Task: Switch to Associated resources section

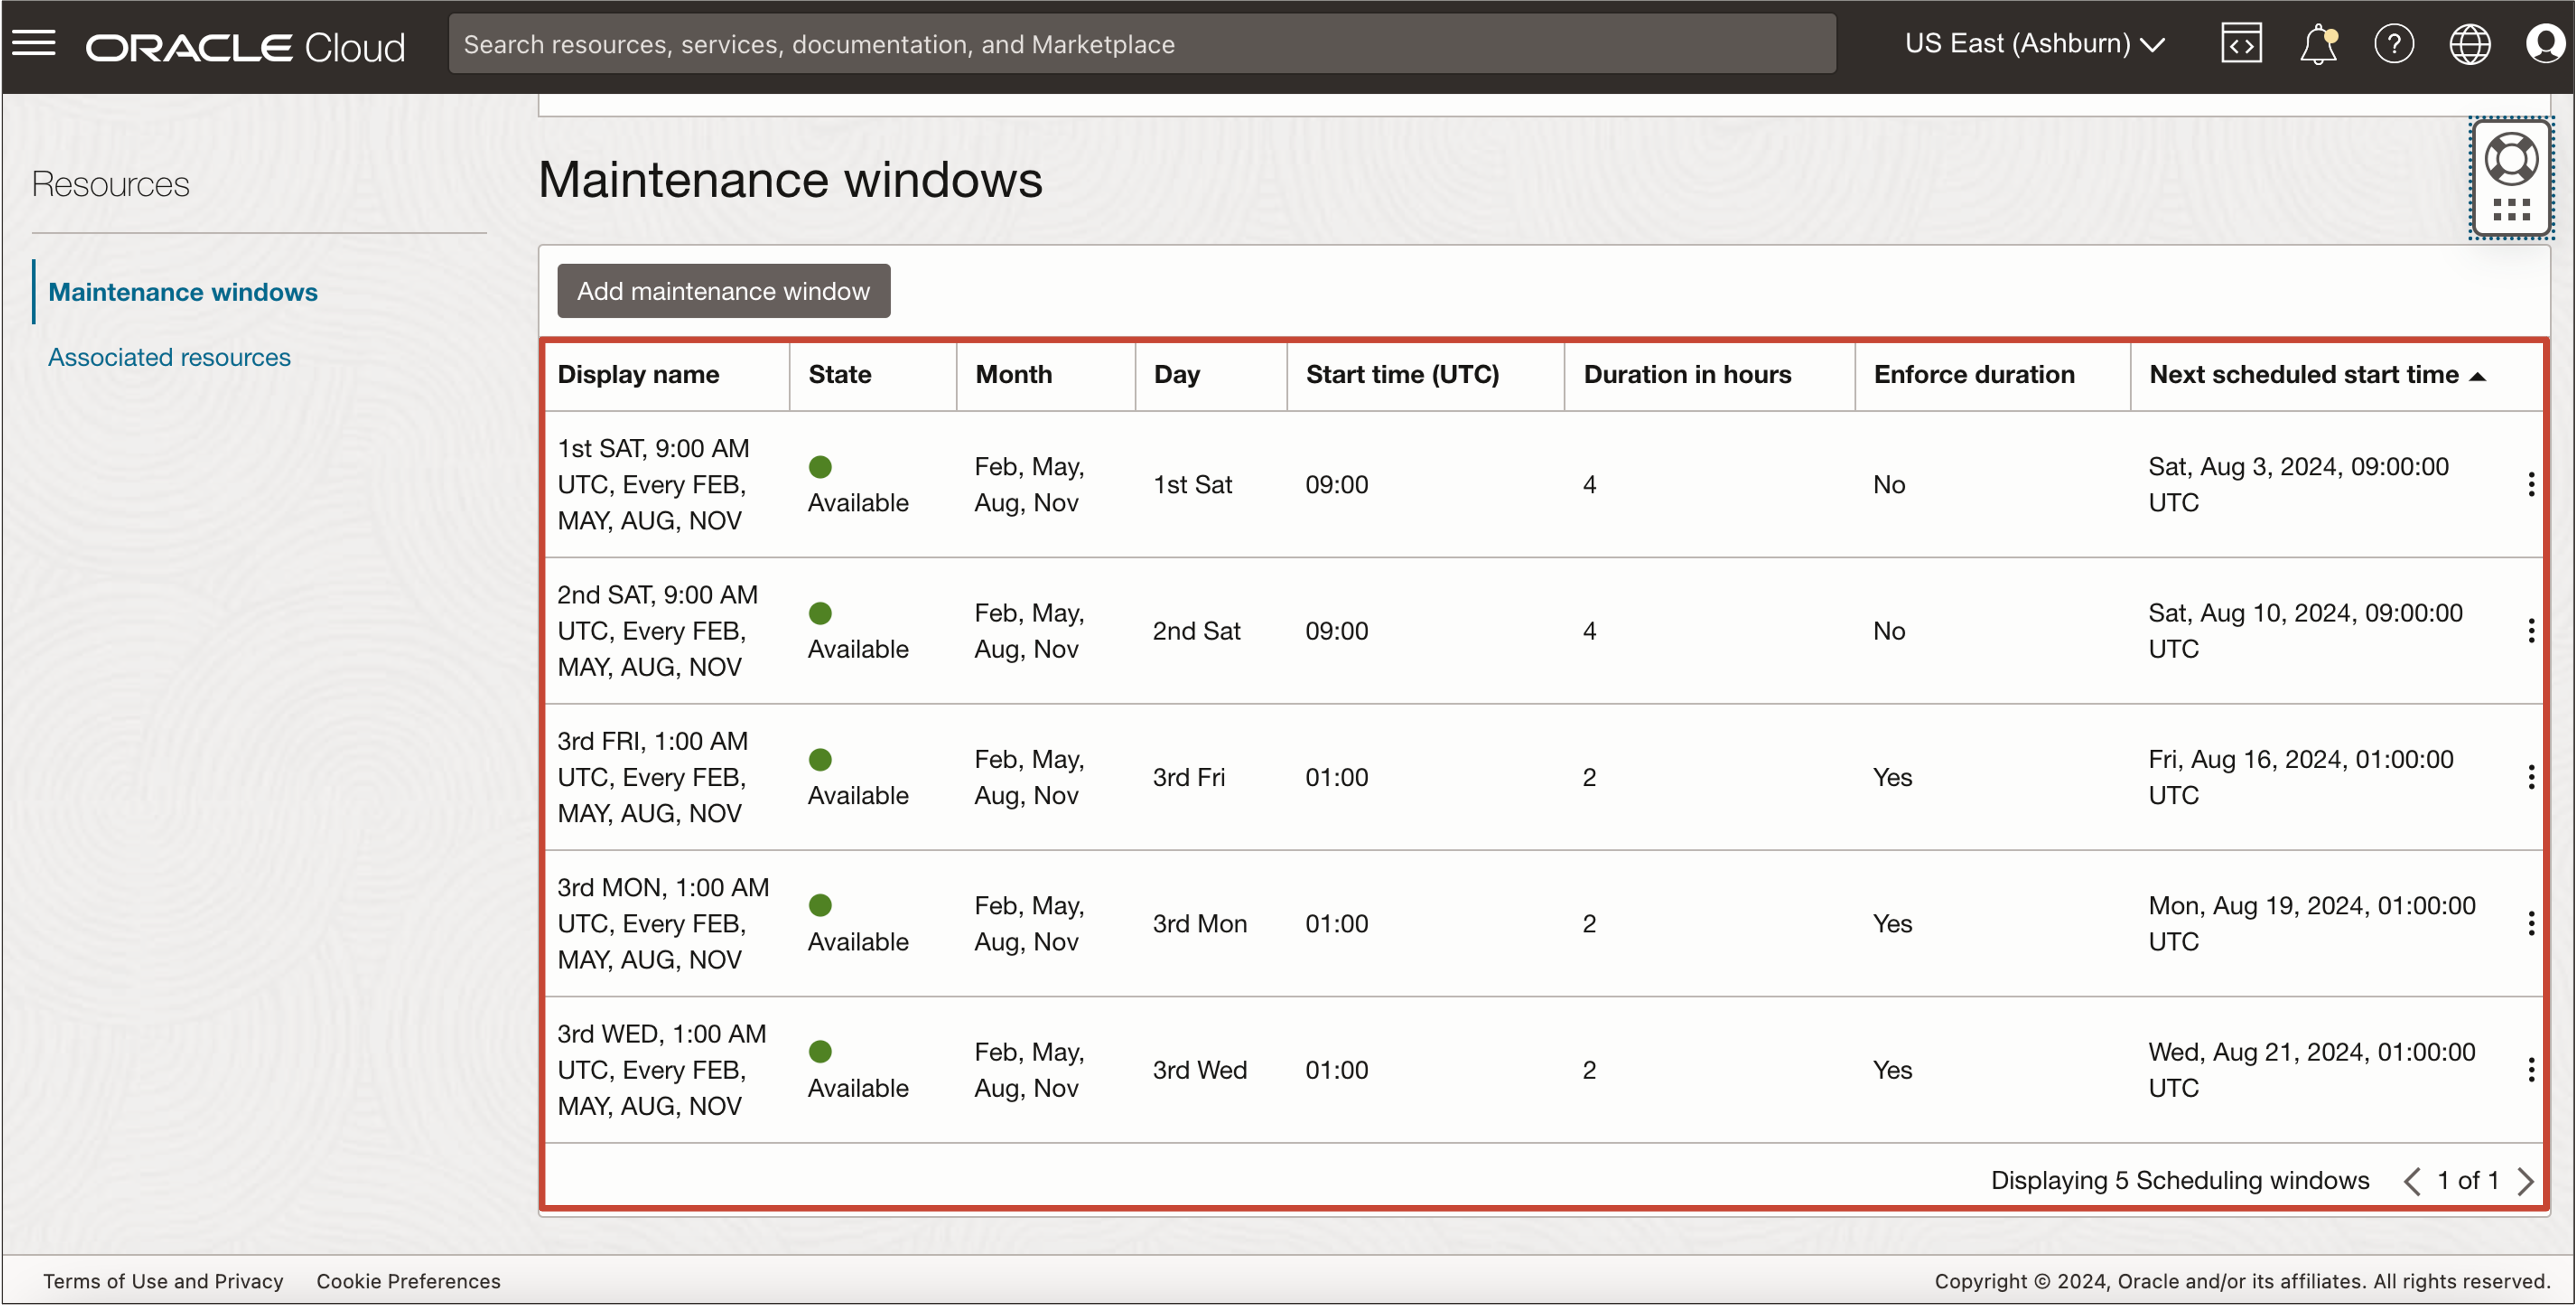Action: (168, 357)
